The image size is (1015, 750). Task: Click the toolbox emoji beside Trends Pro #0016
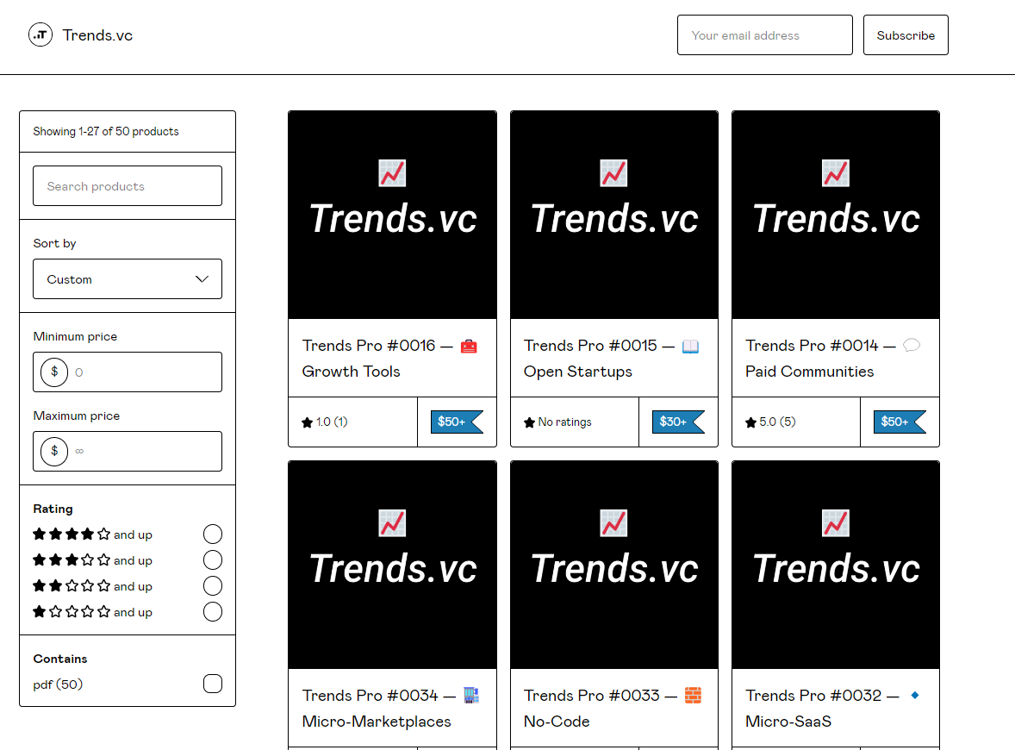(x=469, y=347)
